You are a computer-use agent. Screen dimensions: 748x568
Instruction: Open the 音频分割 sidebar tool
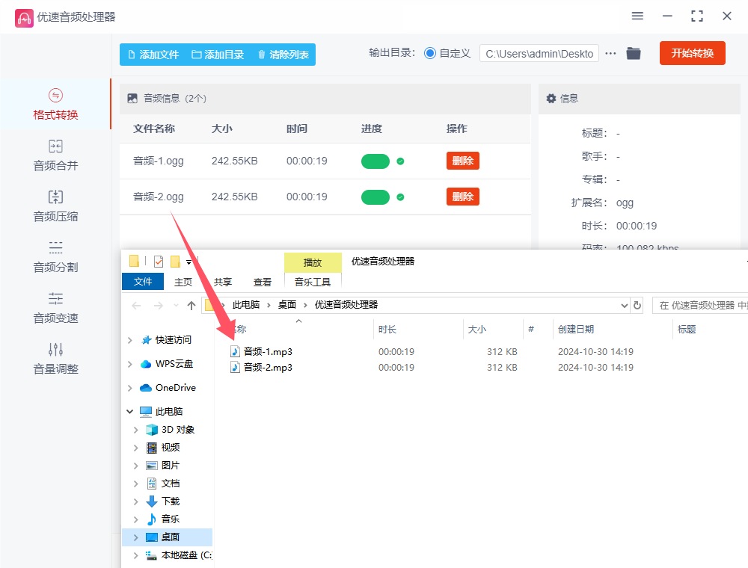pyautogui.click(x=55, y=257)
